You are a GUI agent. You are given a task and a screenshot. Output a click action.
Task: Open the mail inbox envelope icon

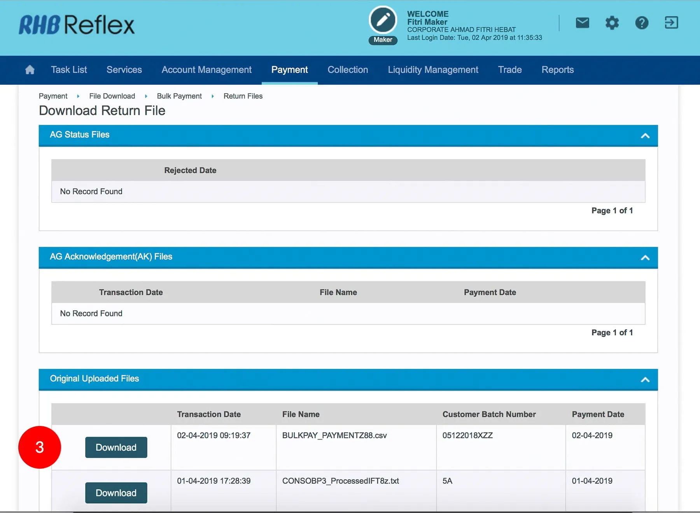click(x=582, y=23)
